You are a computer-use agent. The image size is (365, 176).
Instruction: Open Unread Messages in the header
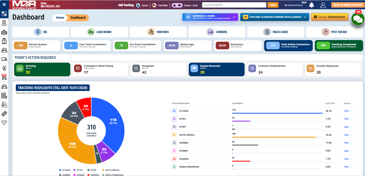click(294, 5)
